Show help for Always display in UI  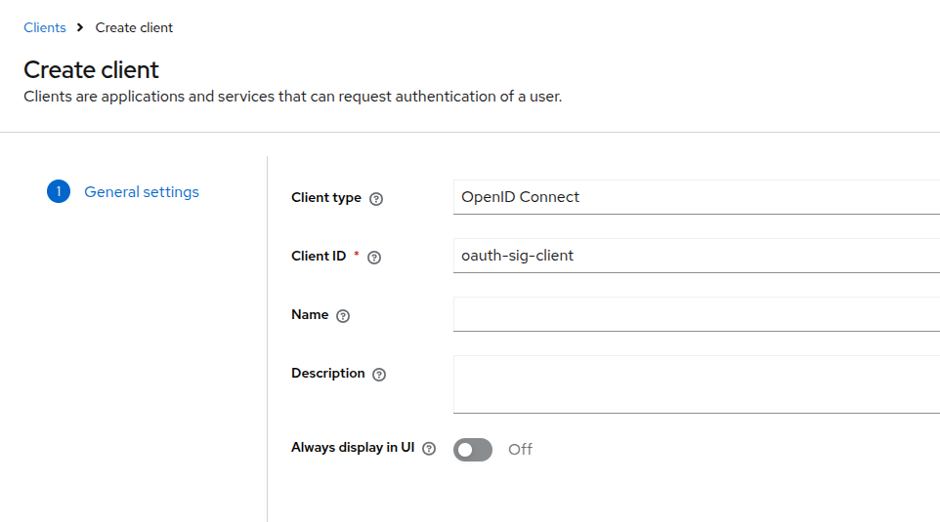click(429, 449)
